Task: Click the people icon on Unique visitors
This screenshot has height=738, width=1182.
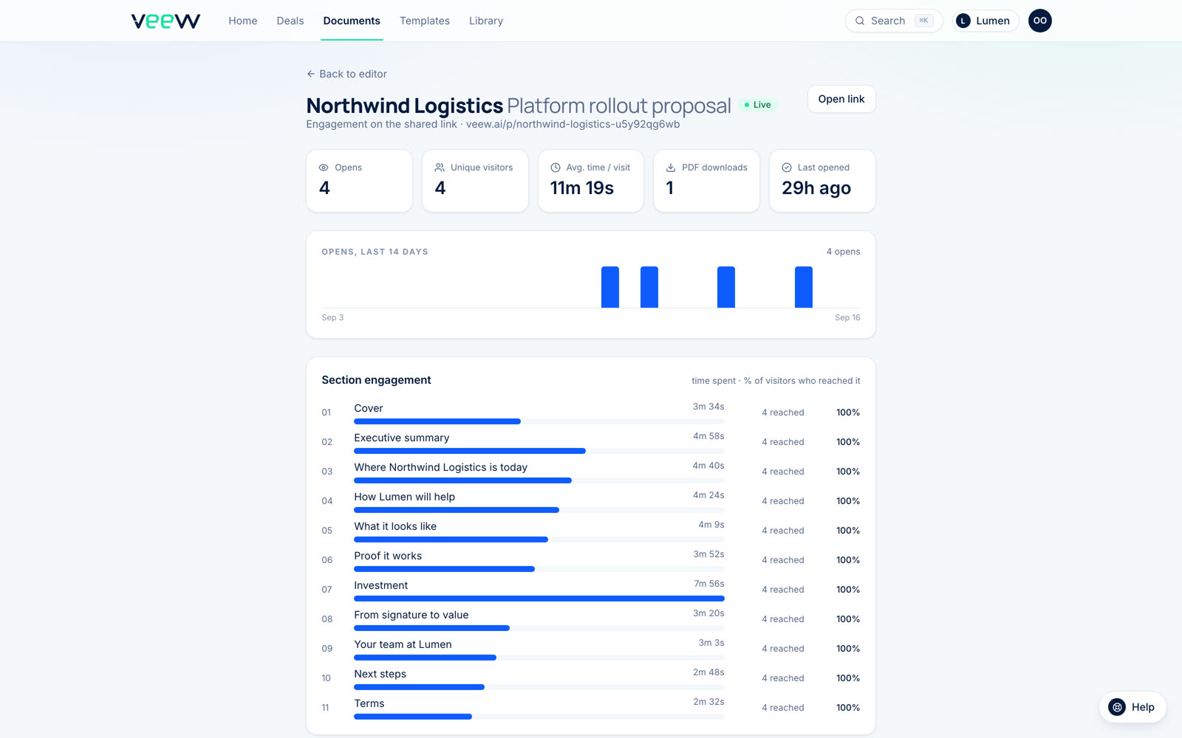Action: (x=440, y=168)
